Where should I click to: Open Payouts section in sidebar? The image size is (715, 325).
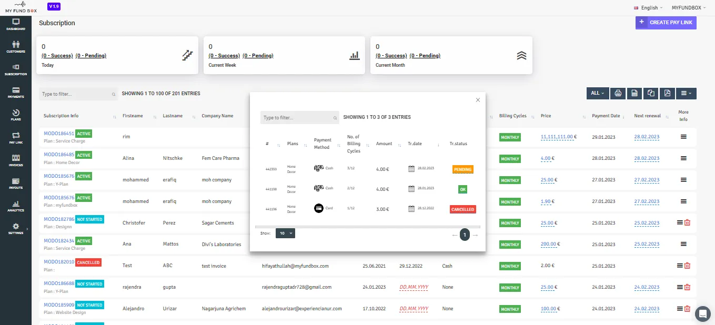tap(16, 182)
